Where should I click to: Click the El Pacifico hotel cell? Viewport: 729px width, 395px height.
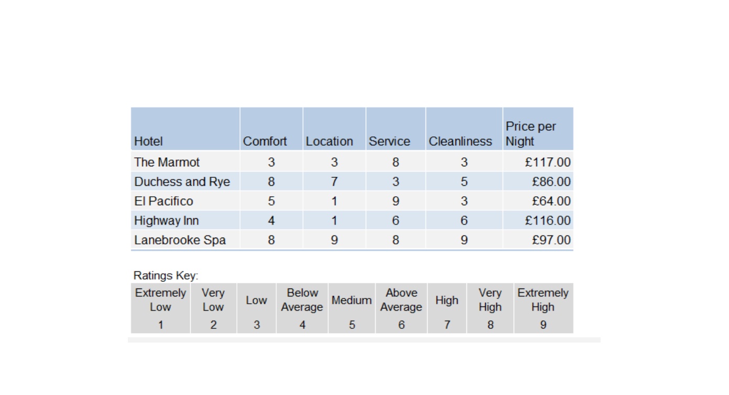(x=185, y=201)
